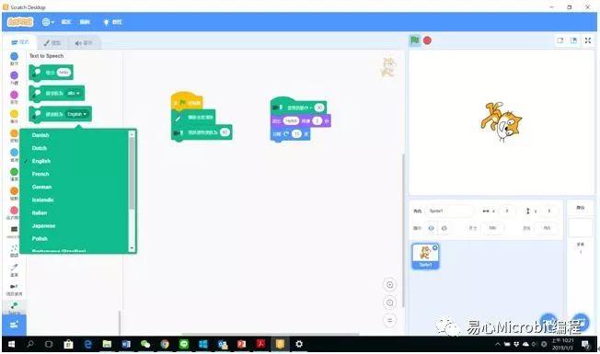Viewport: 600px width, 354px height.
Task: Choose German from the language list
Action: coord(41,187)
